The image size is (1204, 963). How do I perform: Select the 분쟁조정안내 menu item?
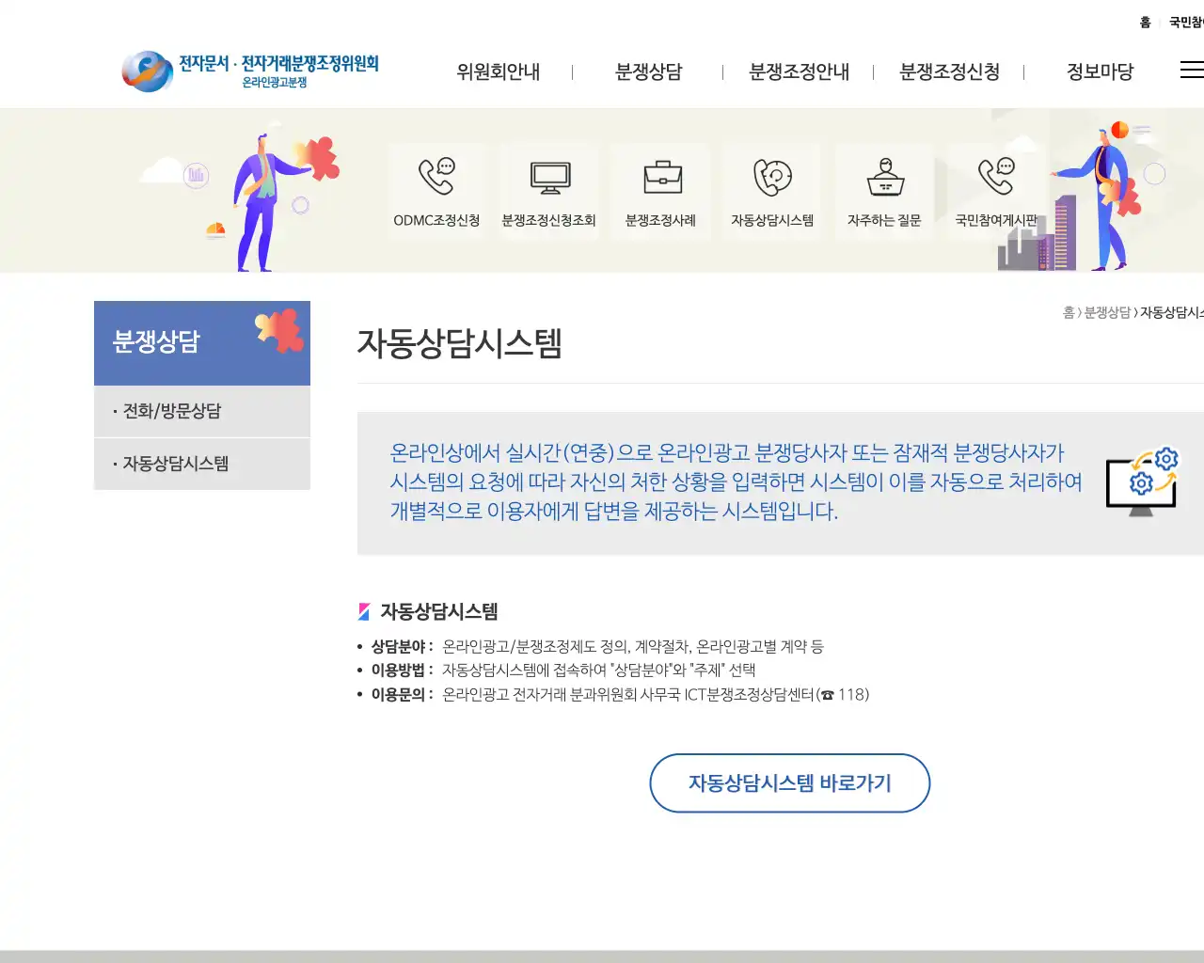pos(799,71)
